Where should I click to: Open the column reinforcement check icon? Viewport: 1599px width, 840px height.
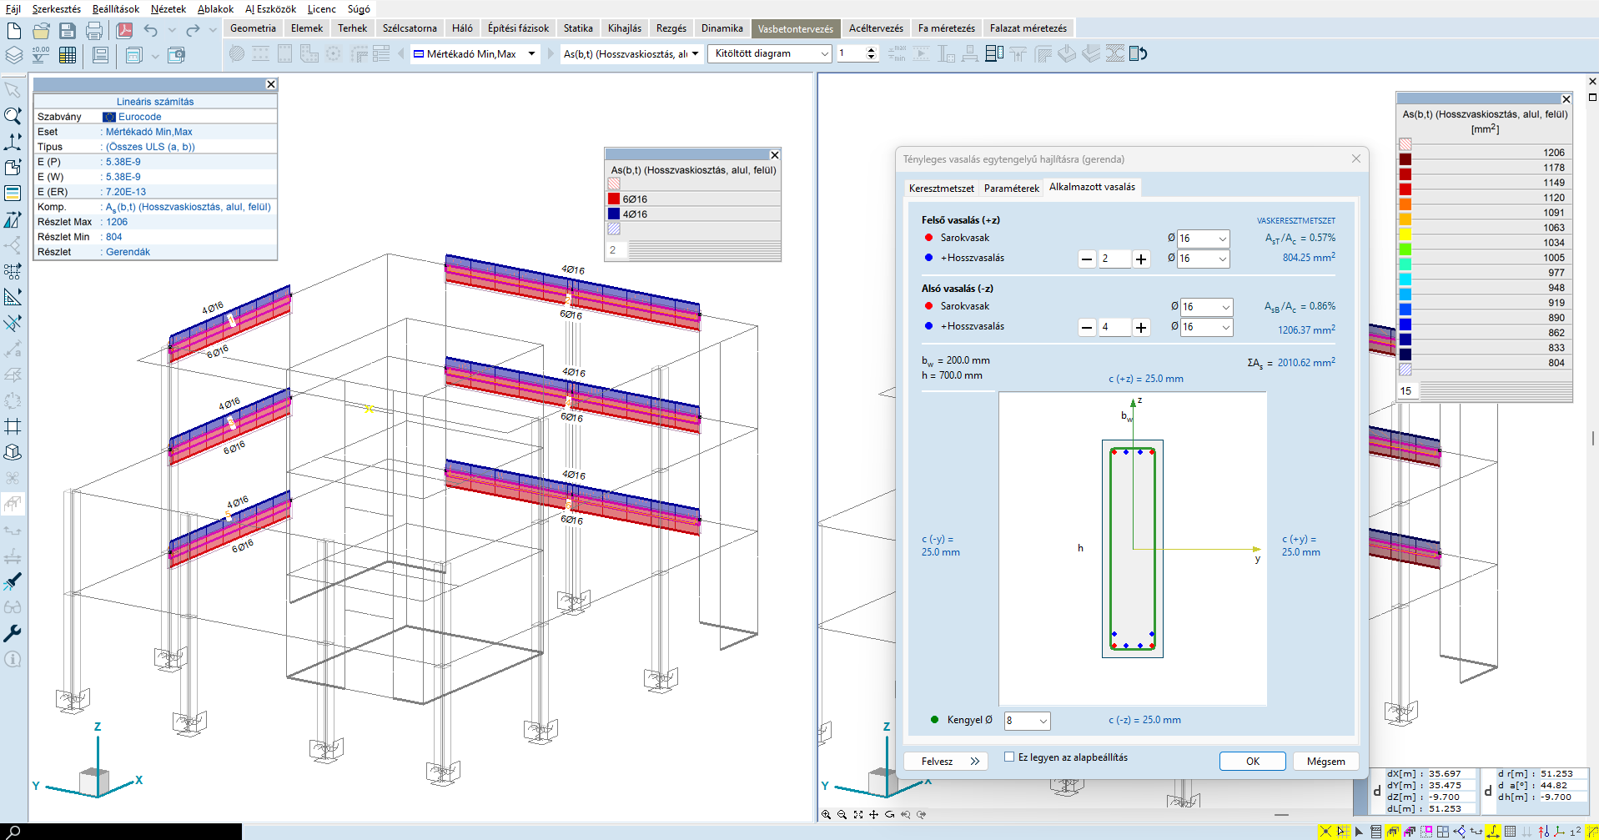[946, 54]
